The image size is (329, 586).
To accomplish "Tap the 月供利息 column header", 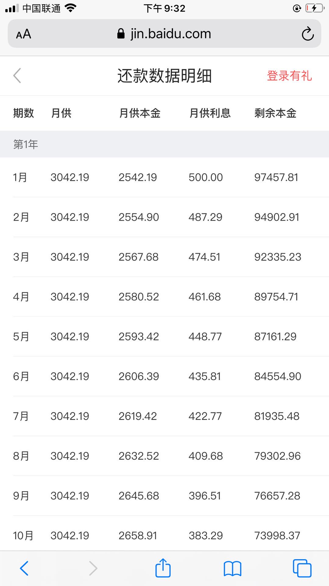I will (210, 113).
